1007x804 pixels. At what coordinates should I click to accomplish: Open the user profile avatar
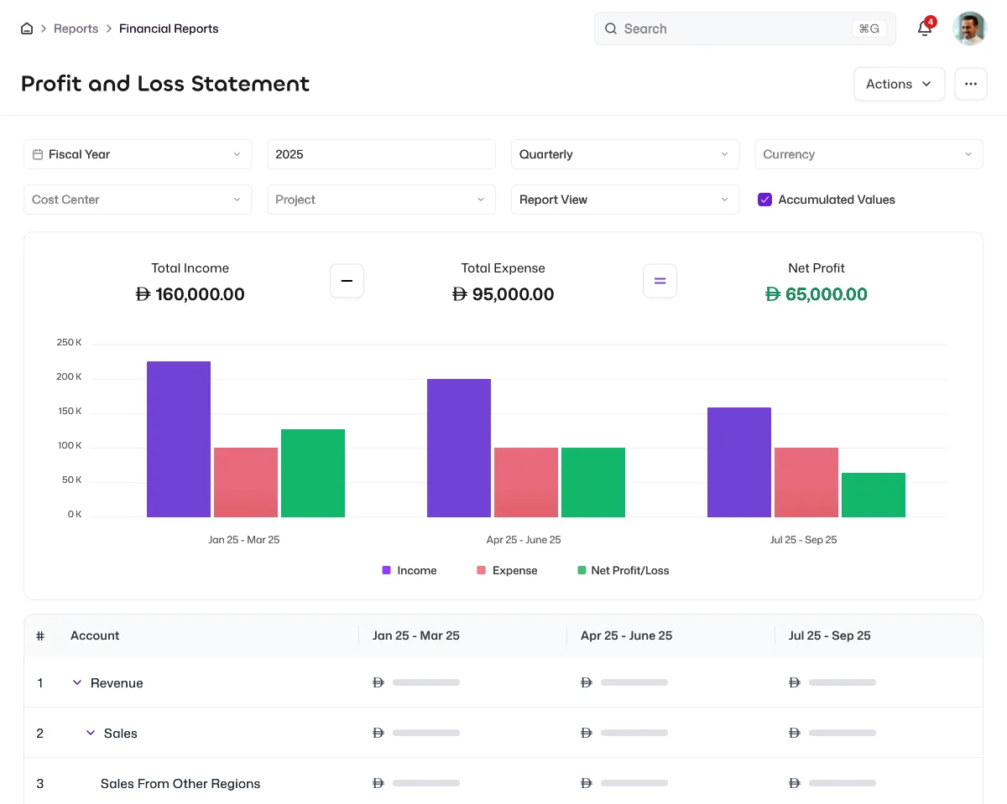[969, 29]
